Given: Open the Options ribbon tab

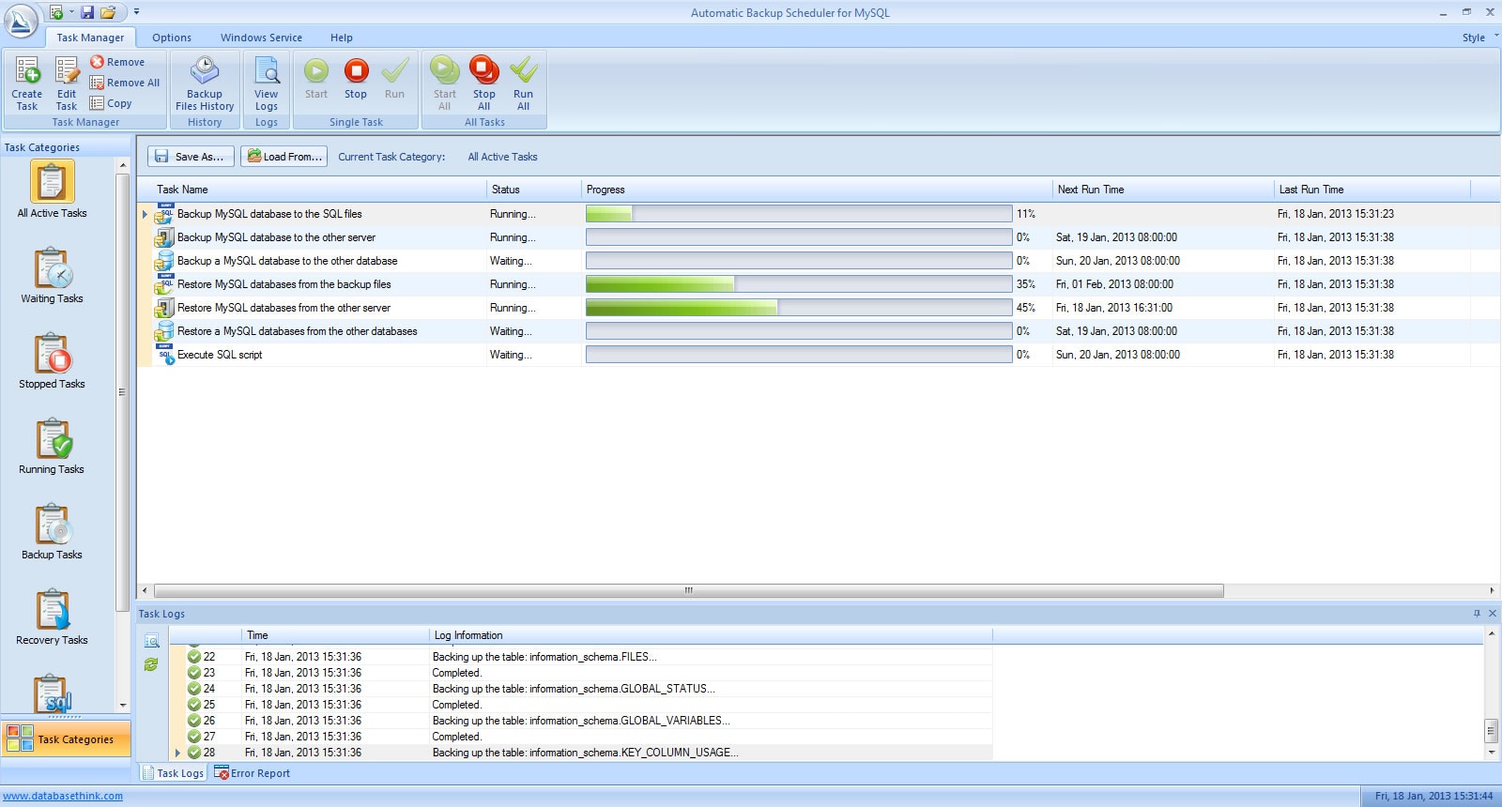Looking at the screenshot, I should (172, 38).
